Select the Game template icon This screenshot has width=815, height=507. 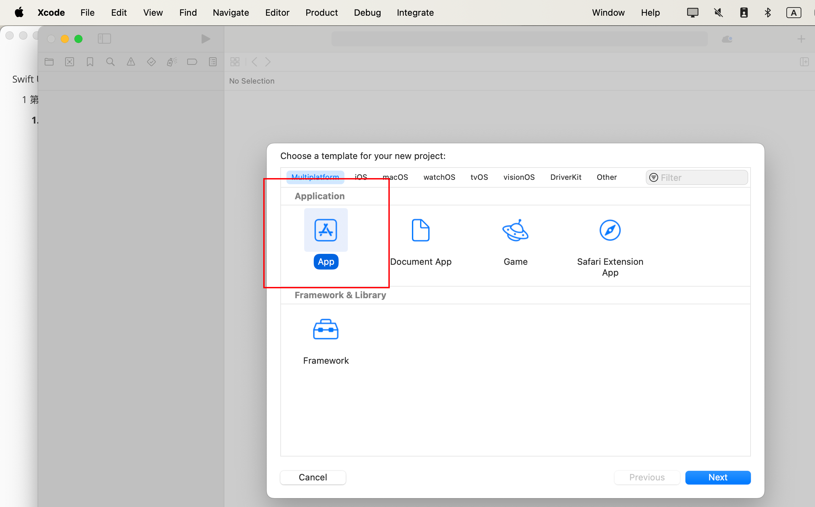515,230
